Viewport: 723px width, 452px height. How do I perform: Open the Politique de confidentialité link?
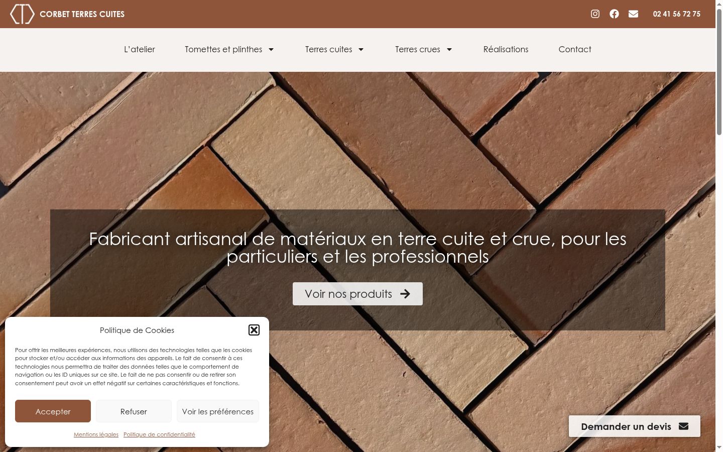pos(159,434)
